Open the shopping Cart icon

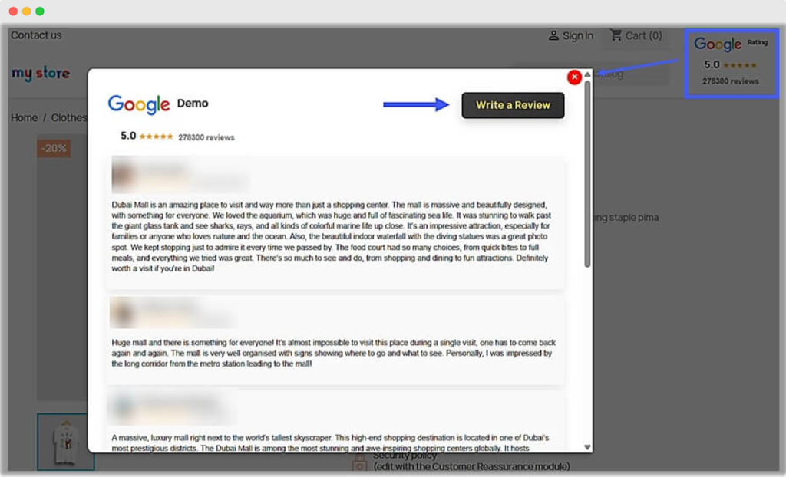(616, 35)
